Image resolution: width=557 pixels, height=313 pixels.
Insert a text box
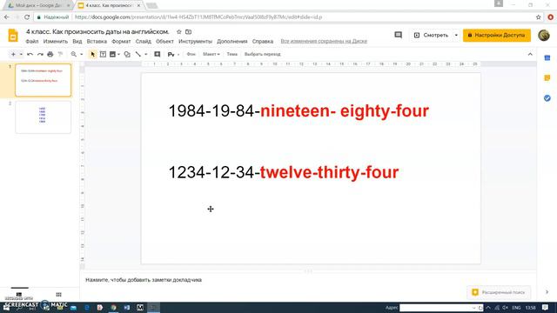pos(103,54)
